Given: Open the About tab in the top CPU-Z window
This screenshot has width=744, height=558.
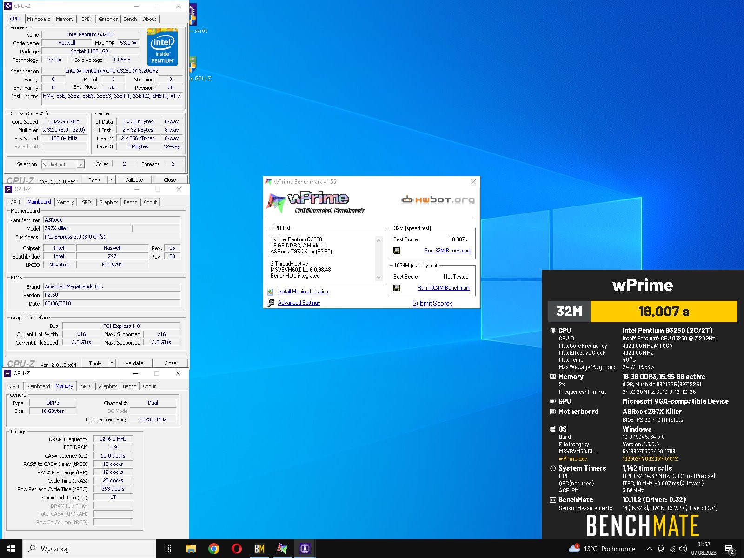Looking at the screenshot, I should pos(150,19).
